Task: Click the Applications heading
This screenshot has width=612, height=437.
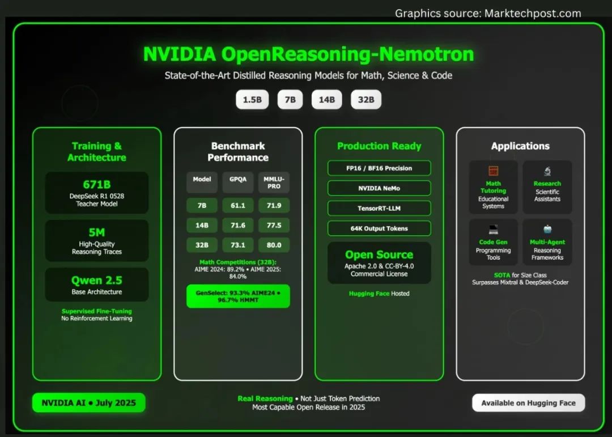Action: 520,146
